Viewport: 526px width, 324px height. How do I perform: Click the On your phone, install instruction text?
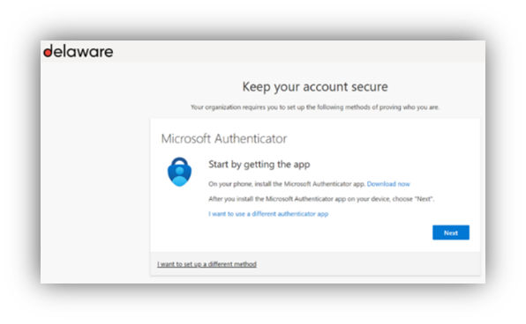click(287, 184)
